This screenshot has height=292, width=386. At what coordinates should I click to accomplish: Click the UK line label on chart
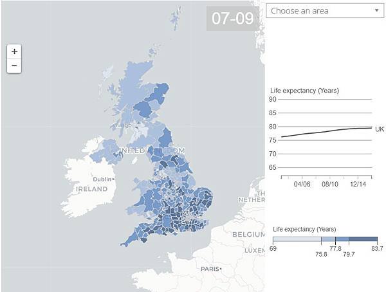(x=380, y=129)
